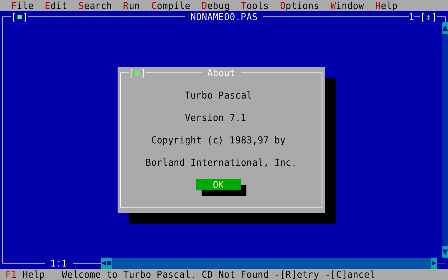Screen dimensions: 448x280
Task: Click the 1:1 cursor position indicator
Action: coord(58,263)
